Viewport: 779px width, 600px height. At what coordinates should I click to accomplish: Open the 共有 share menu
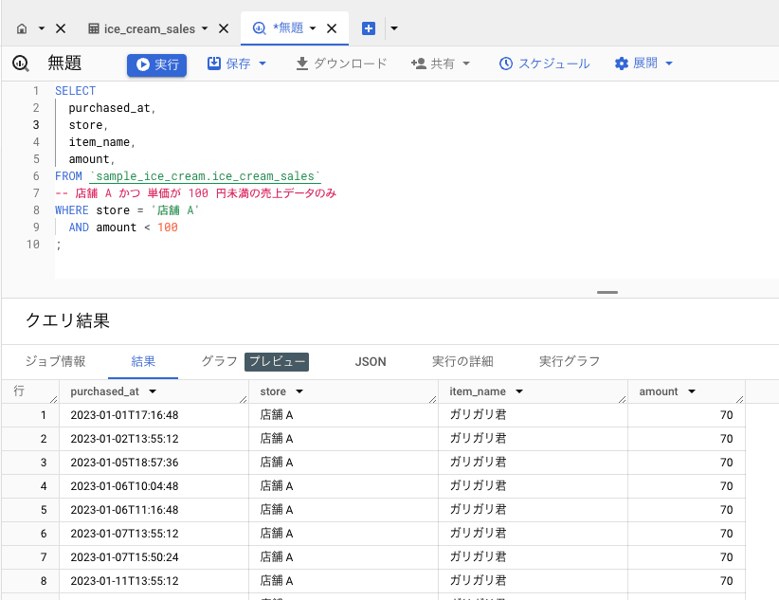442,64
